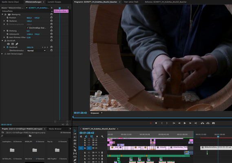Open Einpassen zoom level dropdown
Screen dimensions: 232x163
97,113
